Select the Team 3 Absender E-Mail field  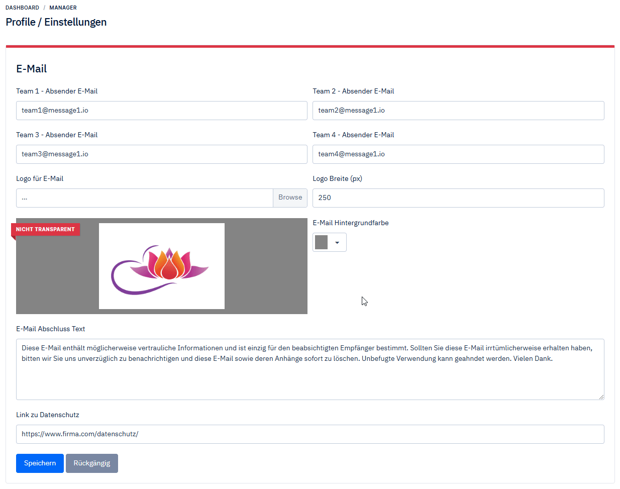161,154
